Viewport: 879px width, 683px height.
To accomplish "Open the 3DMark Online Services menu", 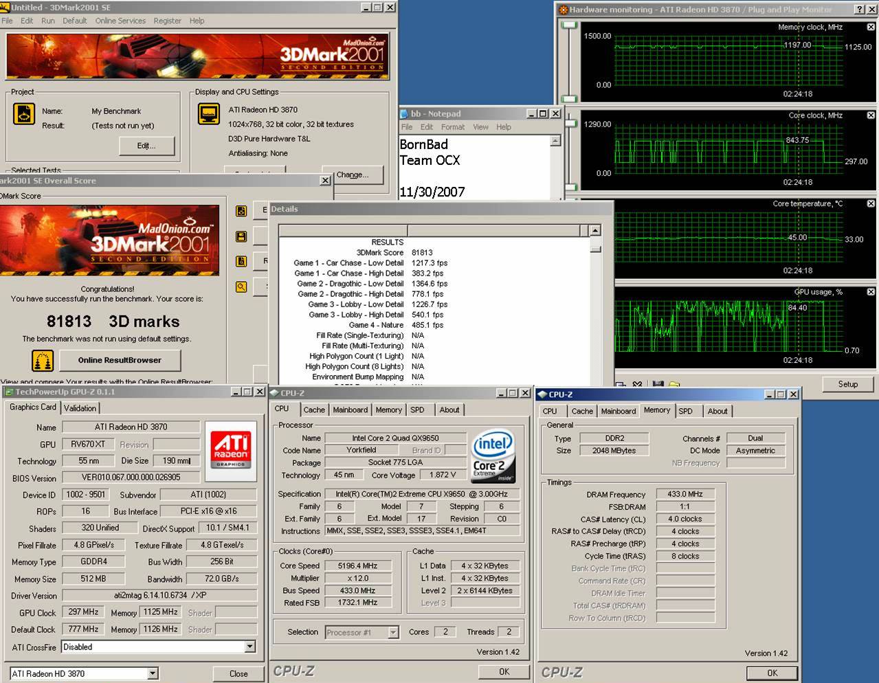I will coord(120,21).
